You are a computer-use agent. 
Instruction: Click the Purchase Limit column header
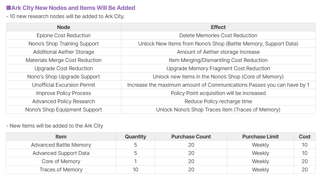(x=260, y=136)
